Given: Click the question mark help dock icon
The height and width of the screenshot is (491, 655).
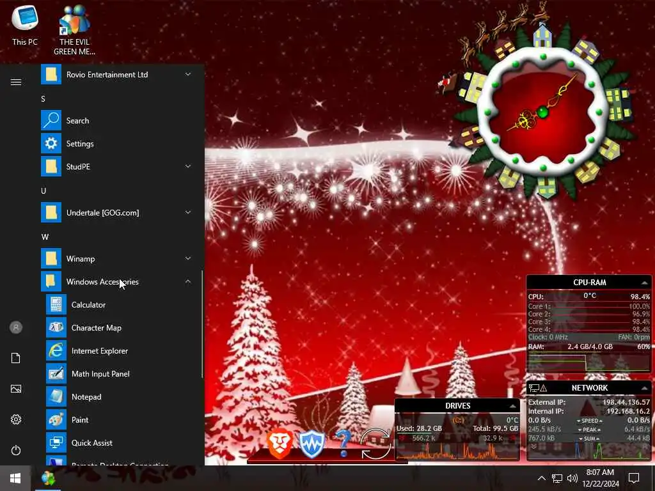Looking at the screenshot, I should tap(343, 444).
